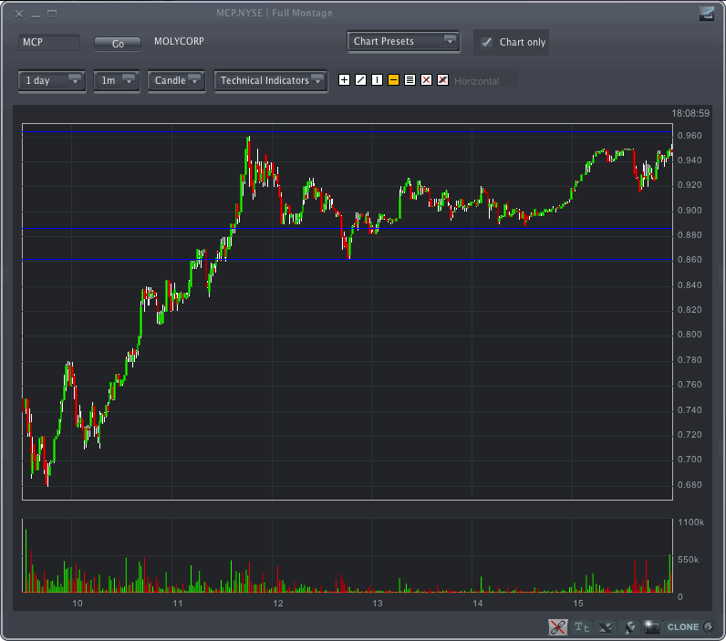Open the wrench settings icon
This screenshot has width=726, height=641.
[x=628, y=626]
